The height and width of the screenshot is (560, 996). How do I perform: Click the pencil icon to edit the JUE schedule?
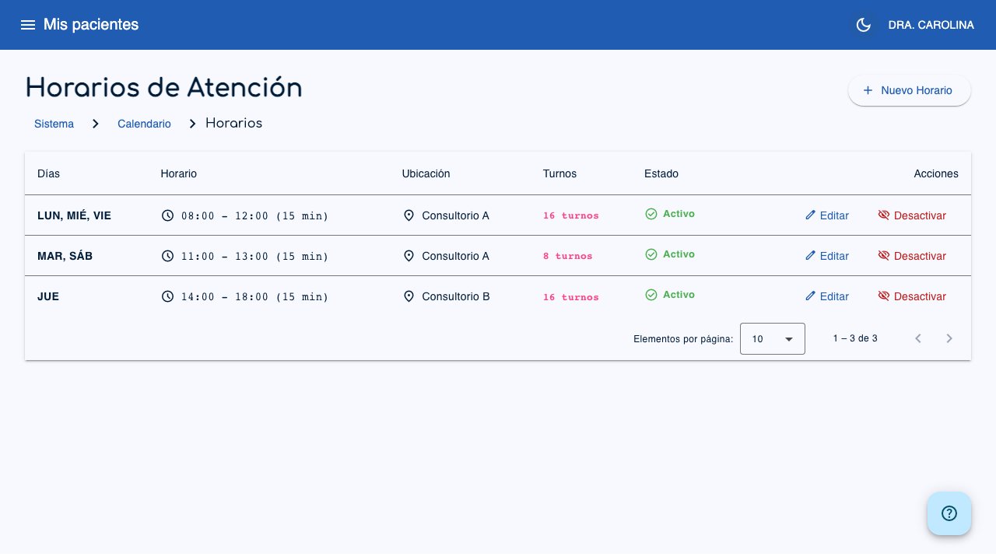[811, 296]
